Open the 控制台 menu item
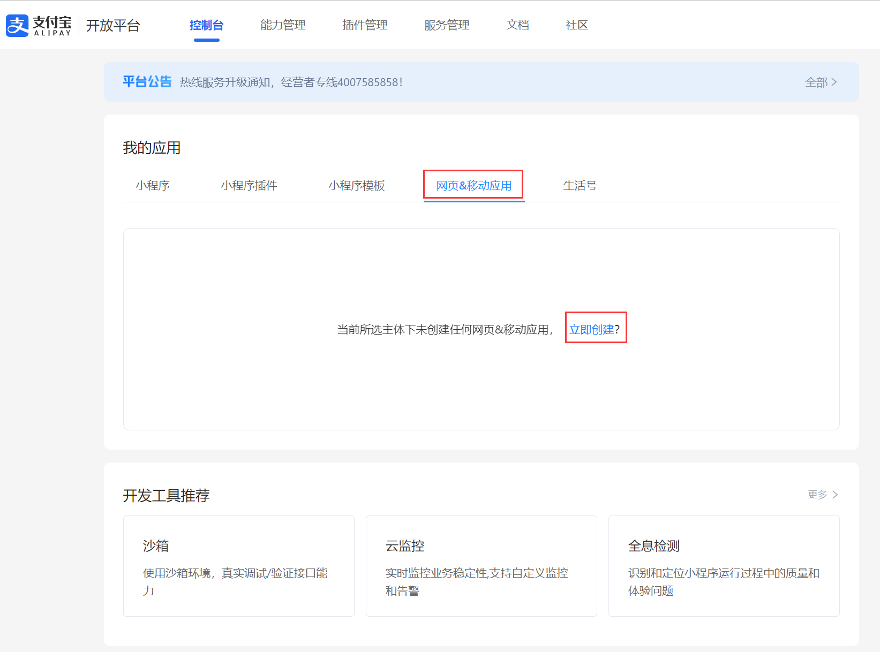 [x=207, y=25]
